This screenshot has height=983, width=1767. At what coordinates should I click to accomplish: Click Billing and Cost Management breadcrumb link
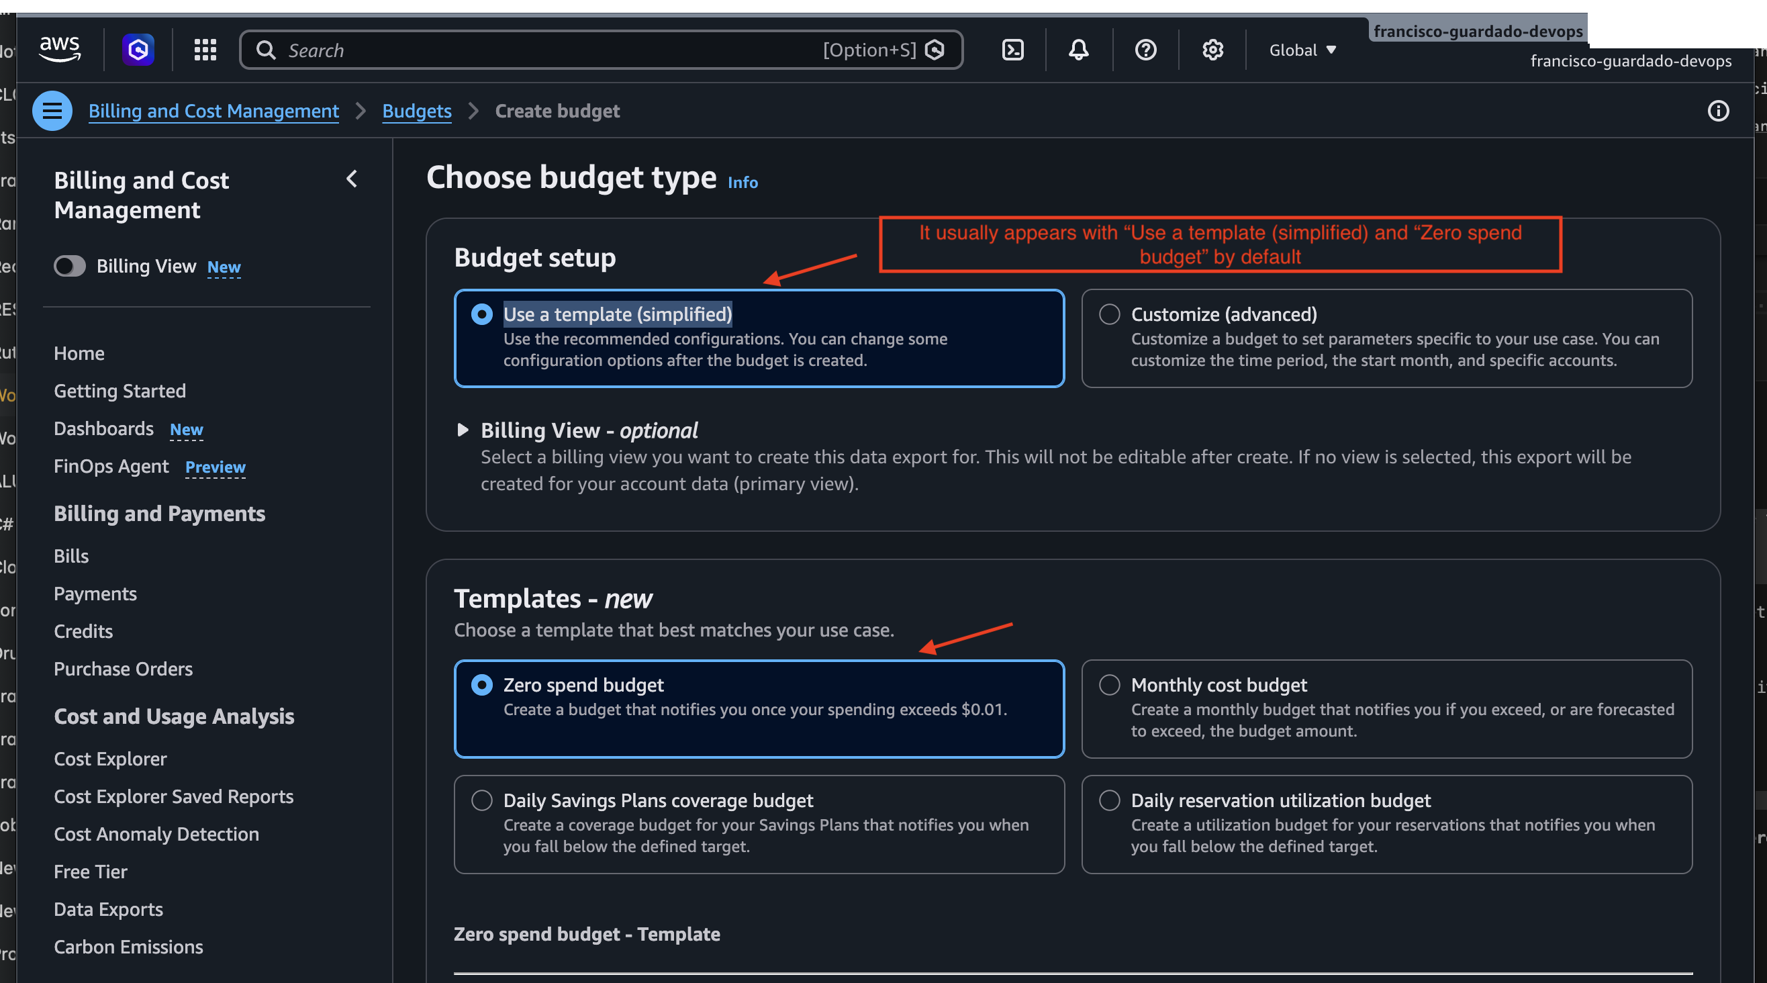click(213, 111)
